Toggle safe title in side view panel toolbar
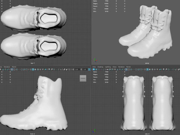The width and height of the screenshot is (180, 135). [141, 69]
